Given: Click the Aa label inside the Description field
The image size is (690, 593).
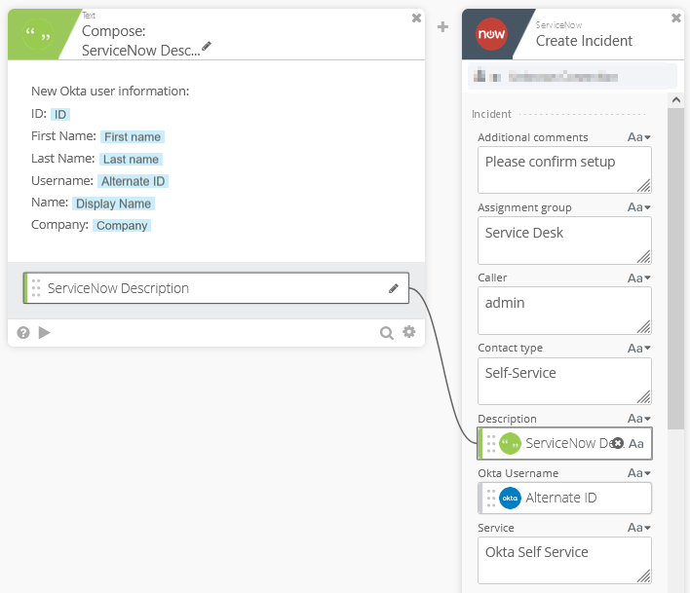Looking at the screenshot, I should (636, 444).
